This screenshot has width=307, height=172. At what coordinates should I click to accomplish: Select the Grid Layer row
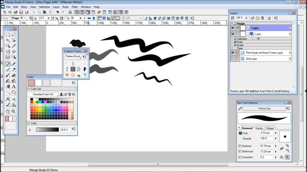261,59
